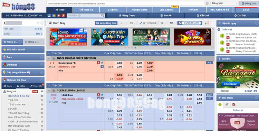The height and width of the screenshot is (131, 259).
Task: Click the tennis ball icon in Mini Odds
Action: 220,104
